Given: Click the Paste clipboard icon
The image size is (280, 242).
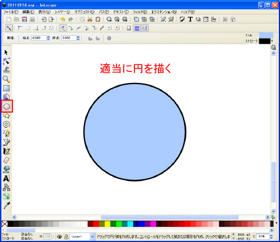Looking at the screenshot, I should point(98,19).
